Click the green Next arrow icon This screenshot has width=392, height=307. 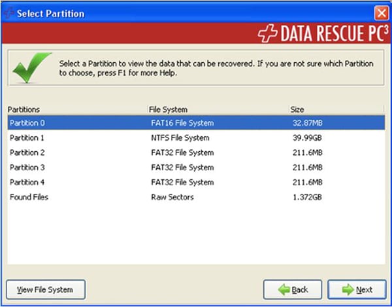click(x=348, y=290)
